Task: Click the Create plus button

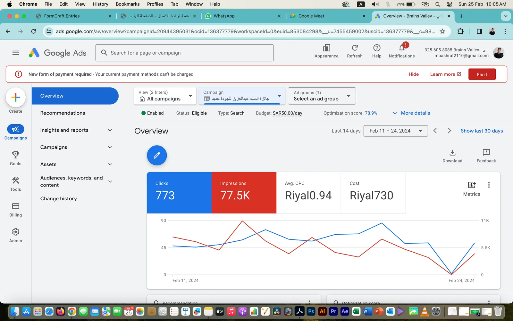Action: point(15,98)
